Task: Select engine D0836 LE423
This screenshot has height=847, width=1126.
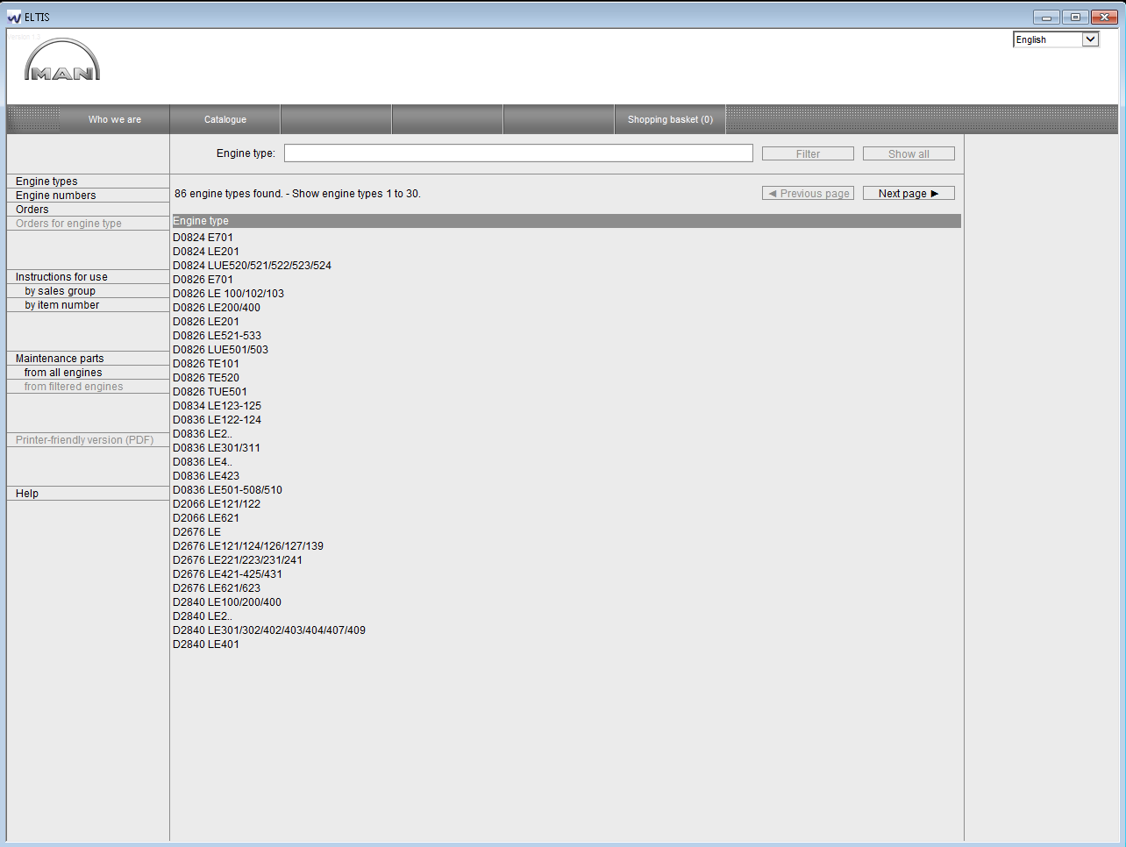Action: (206, 476)
